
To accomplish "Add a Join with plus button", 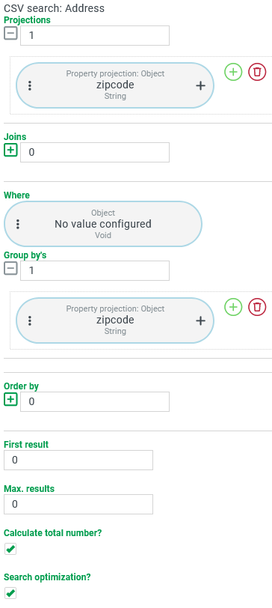I will click(10, 150).
